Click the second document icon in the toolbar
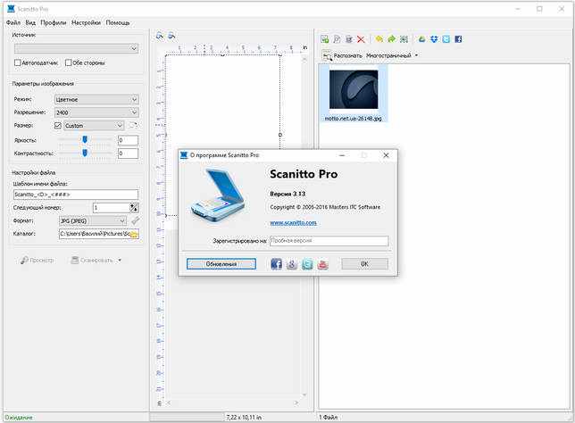 [337, 39]
